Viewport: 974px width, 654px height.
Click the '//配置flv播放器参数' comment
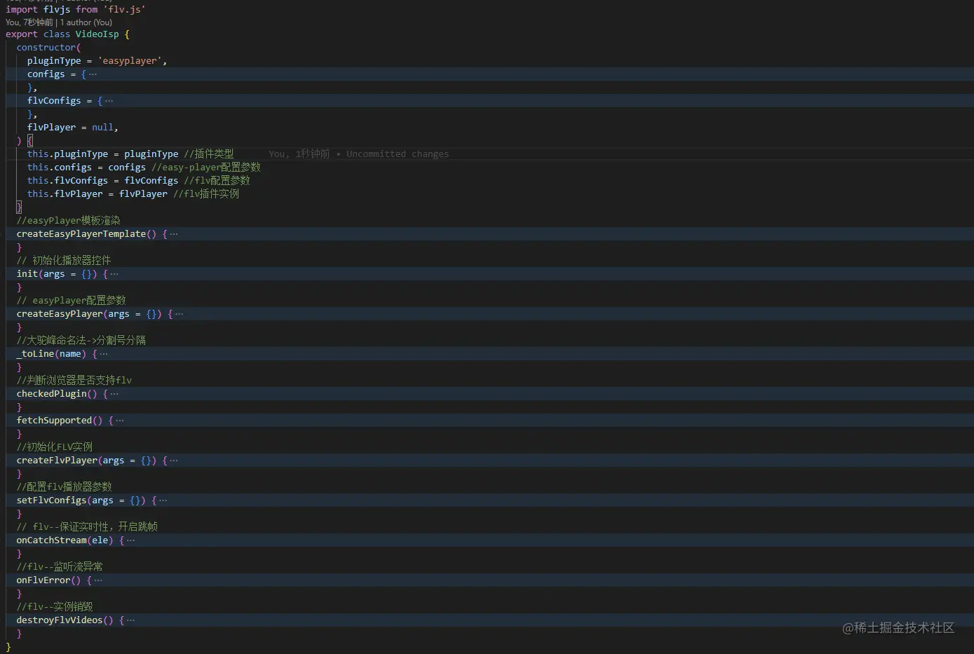coord(65,487)
